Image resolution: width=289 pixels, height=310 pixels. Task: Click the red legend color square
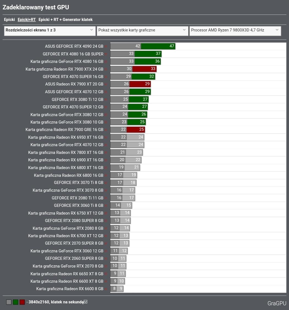[x=22, y=302]
